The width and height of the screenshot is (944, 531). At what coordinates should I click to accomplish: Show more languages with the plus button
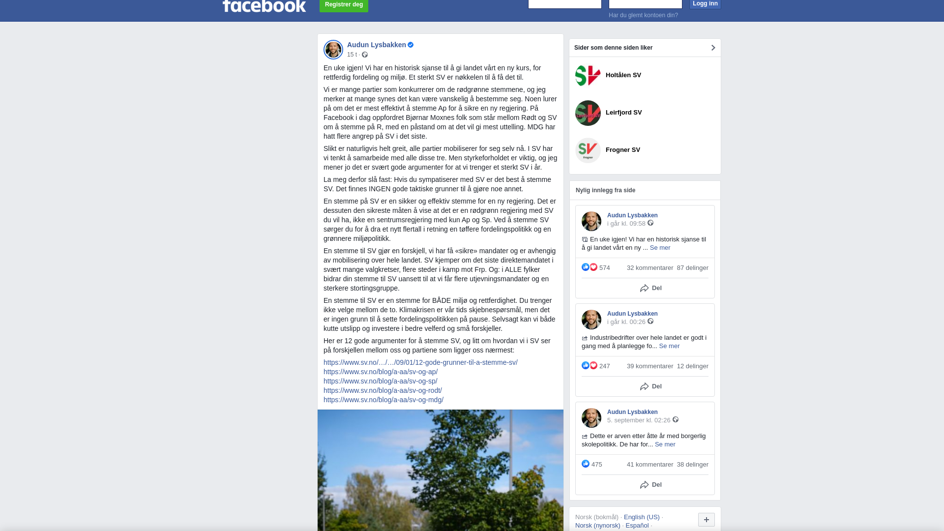tap(707, 520)
